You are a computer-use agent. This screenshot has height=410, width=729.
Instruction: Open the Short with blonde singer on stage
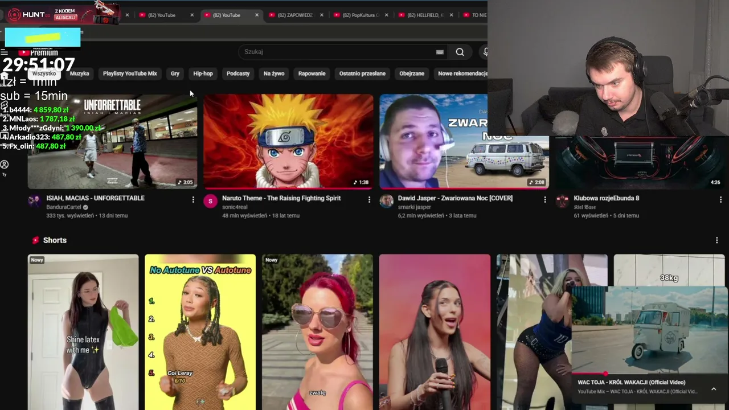click(533, 332)
